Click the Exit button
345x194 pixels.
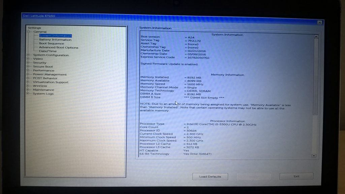(x=296, y=176)
